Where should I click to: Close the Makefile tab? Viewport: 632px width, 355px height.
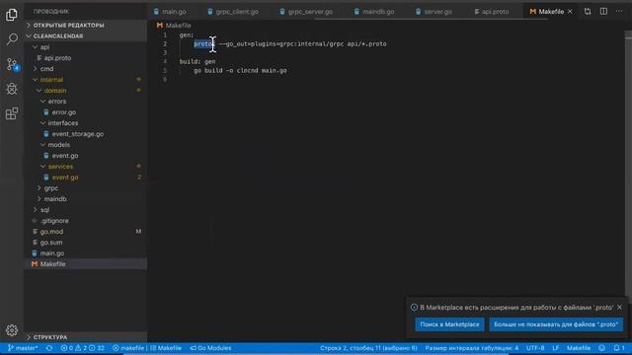[570, 12]
